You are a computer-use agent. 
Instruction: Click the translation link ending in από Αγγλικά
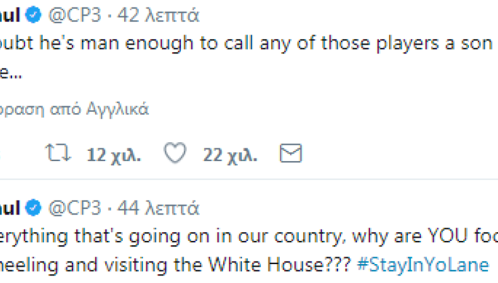[x=74, y=109]
